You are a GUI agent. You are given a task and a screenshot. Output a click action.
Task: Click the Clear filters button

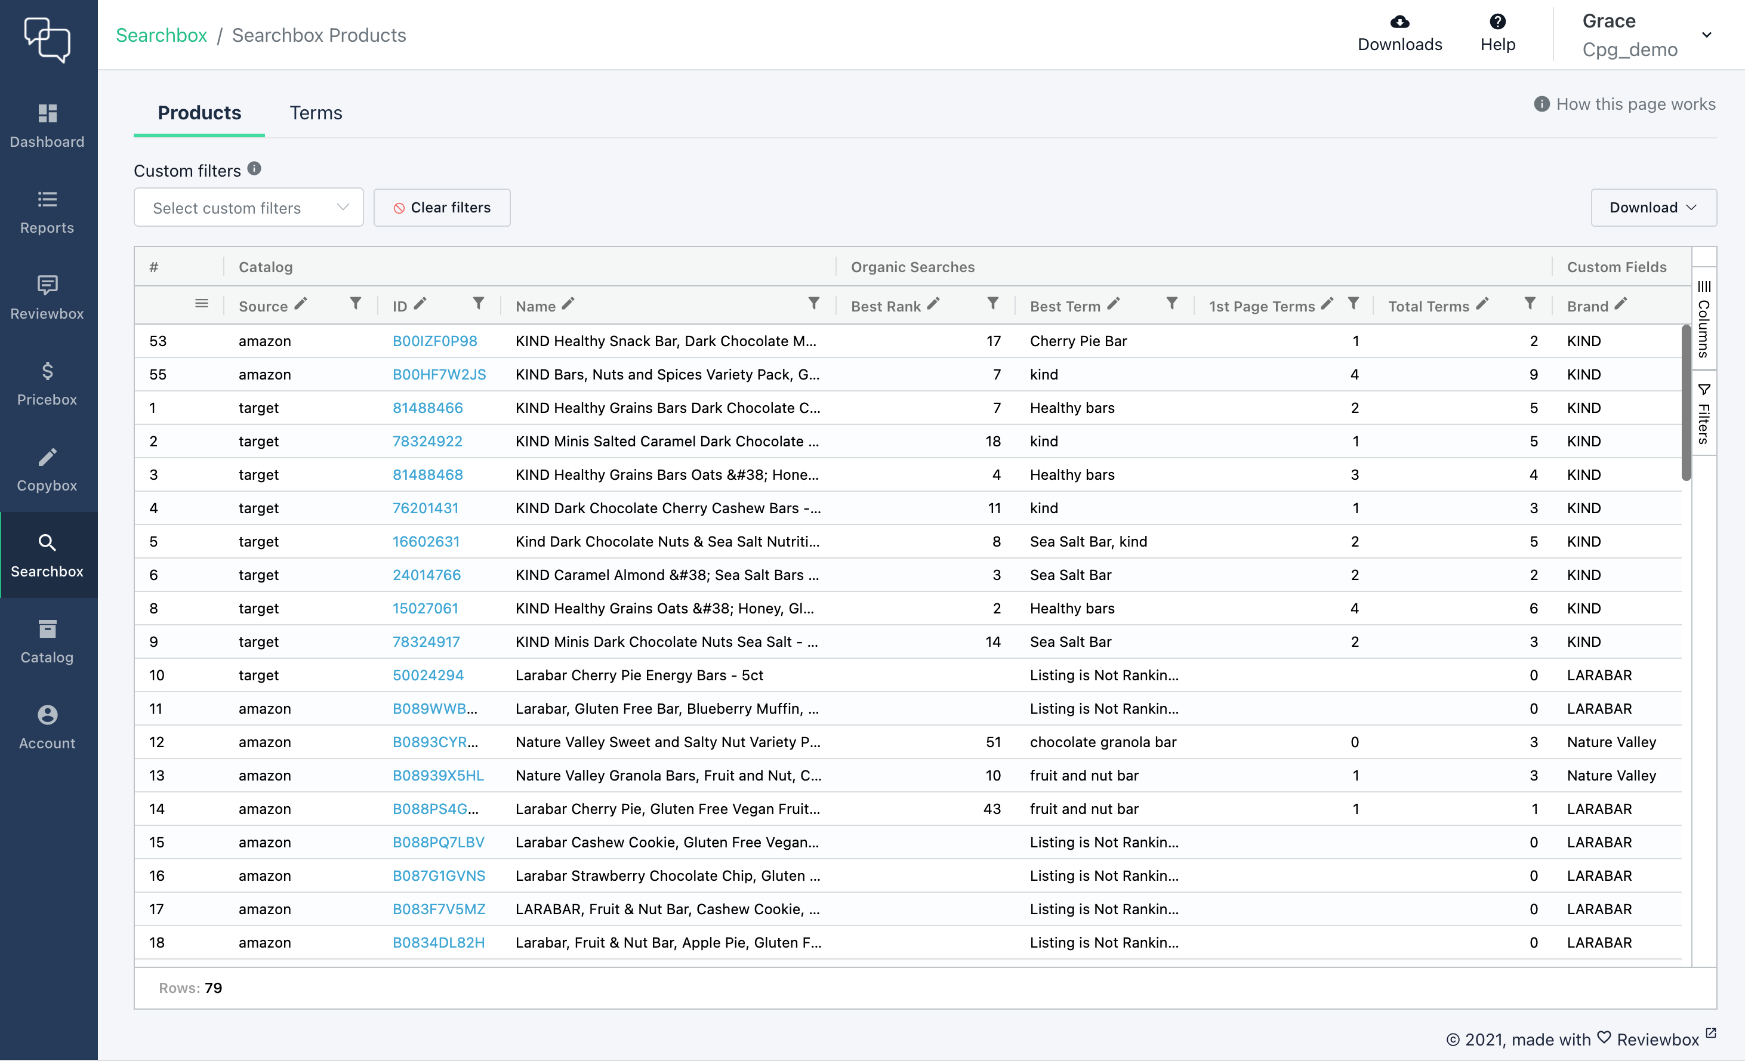(442, 208)
